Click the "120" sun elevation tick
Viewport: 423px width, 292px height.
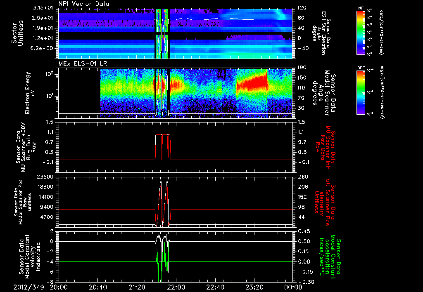[x=303, y=8]
